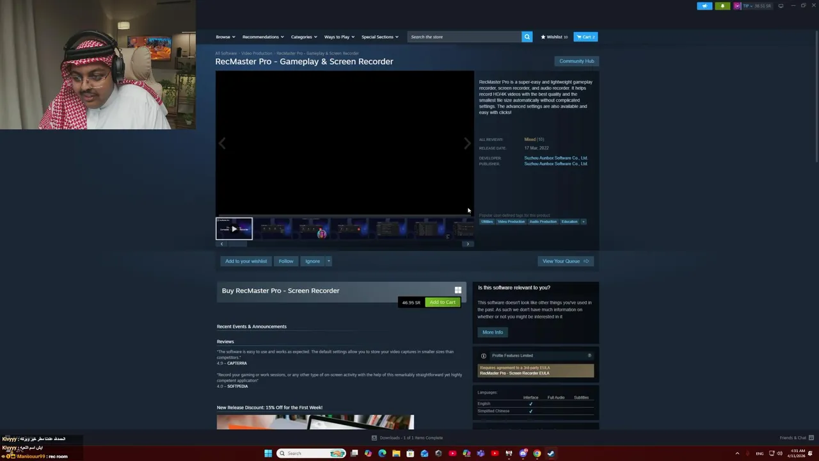This screenshot has width=819, height=461.
Task: Click the Windows platform icon
Action: [x=457, y=291]
